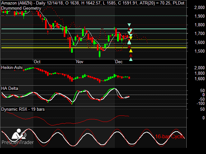Click the Oct label on the date axis

pyautogui.click(x=37, y=62)
